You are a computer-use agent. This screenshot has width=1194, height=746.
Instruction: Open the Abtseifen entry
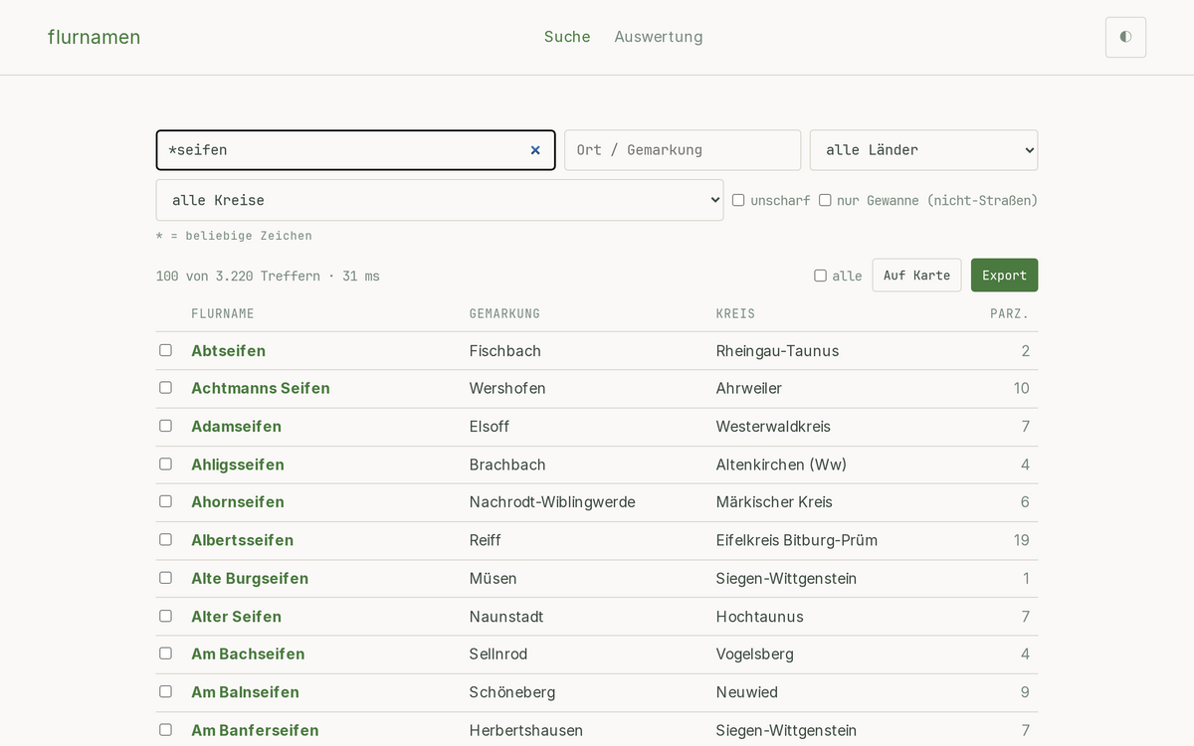tap(228, 351)
